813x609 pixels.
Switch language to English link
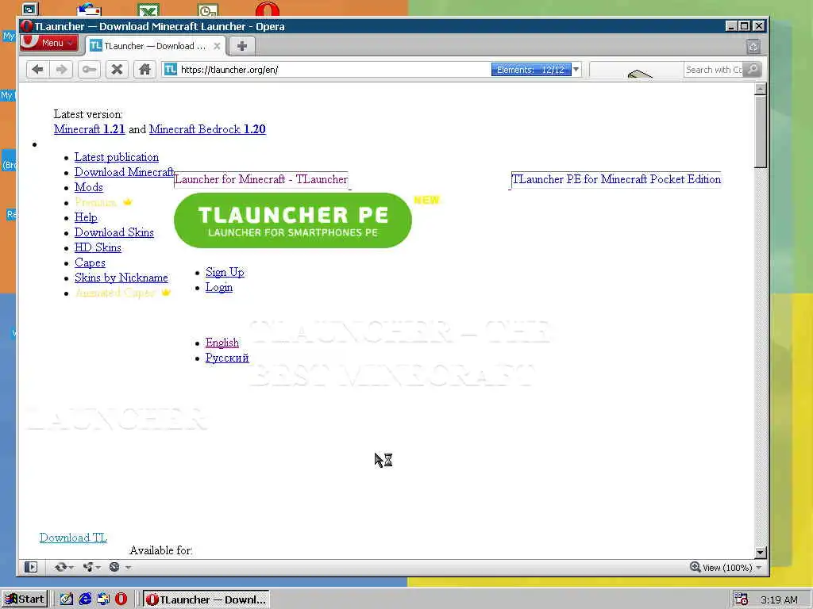(x=222, y=343)
